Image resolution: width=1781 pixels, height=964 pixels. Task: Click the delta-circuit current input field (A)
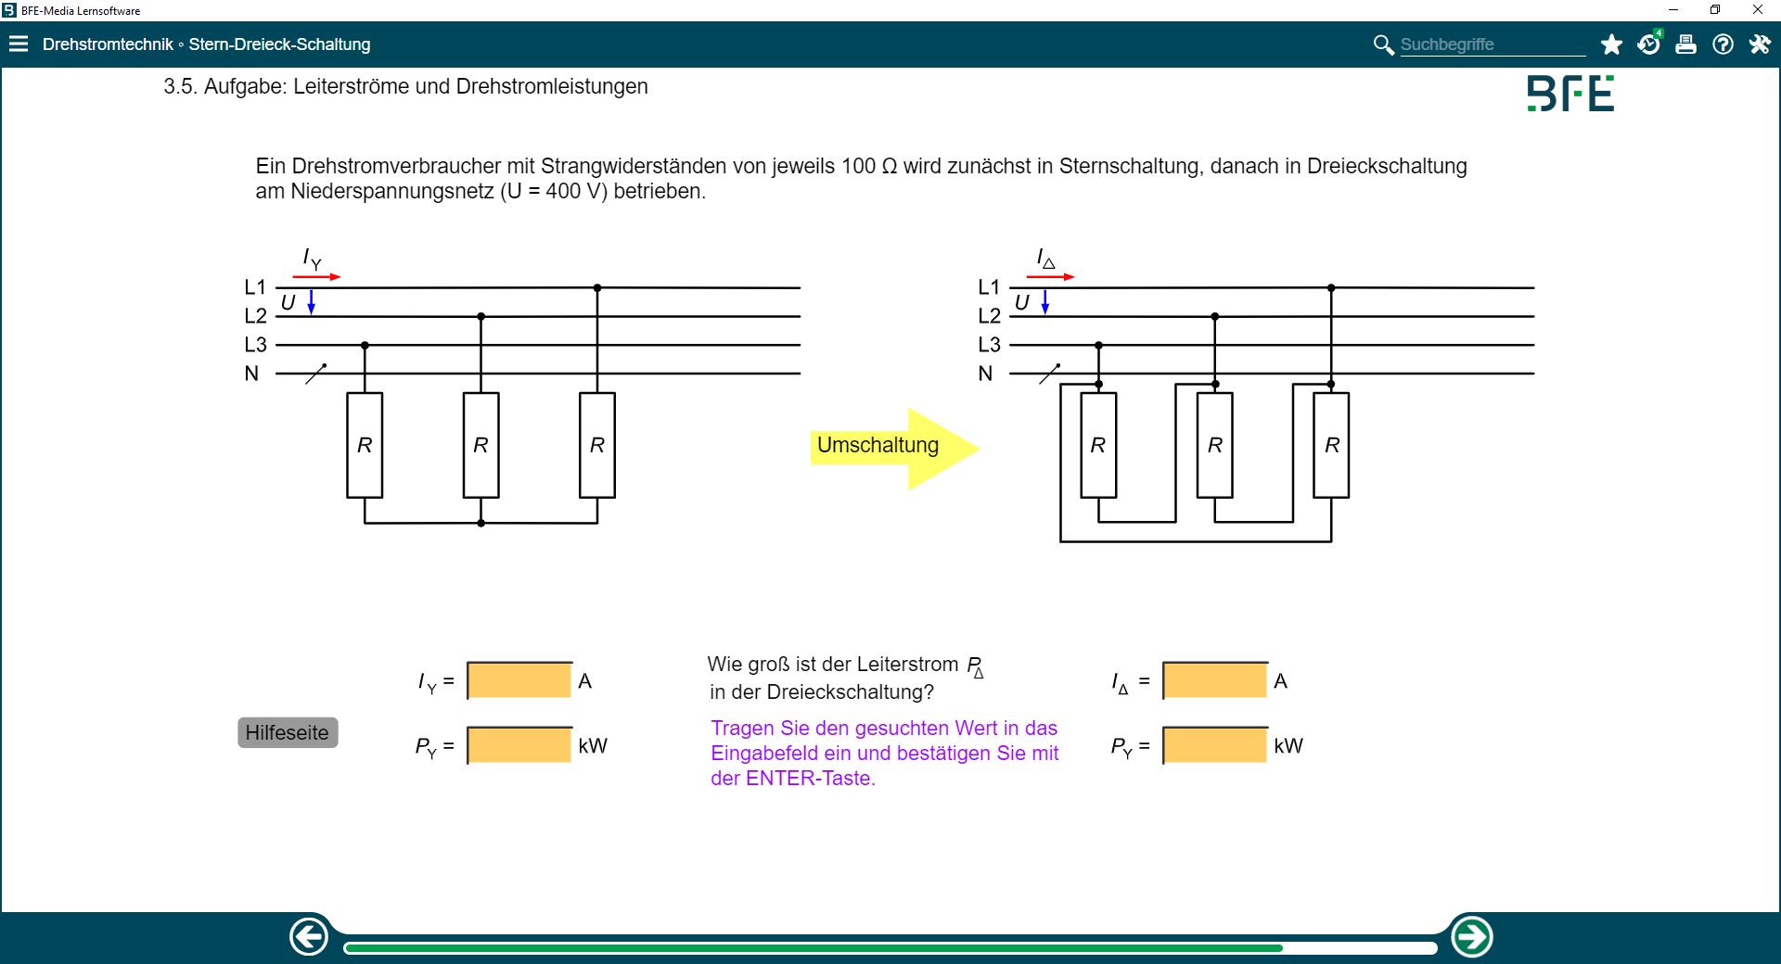[1215, 680]
